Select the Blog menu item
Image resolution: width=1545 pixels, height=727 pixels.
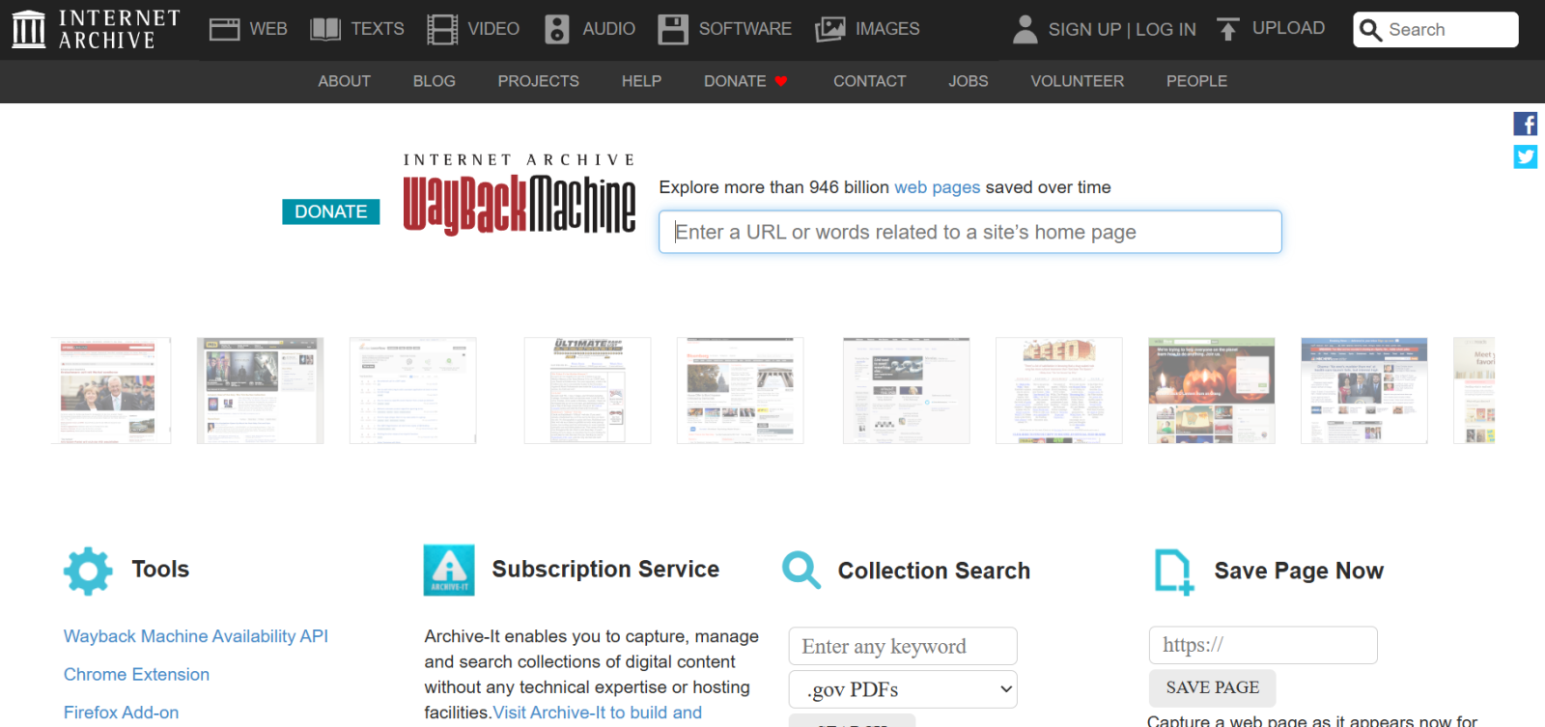434,81
